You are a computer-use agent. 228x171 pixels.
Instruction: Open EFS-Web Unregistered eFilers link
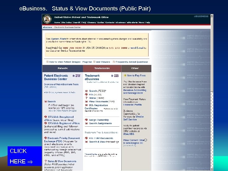[59, 118]
